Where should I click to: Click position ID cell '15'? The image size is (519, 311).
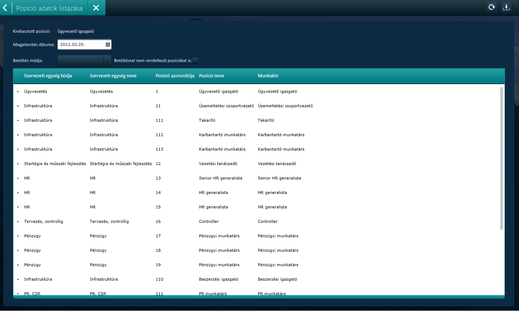pos(158,207)
